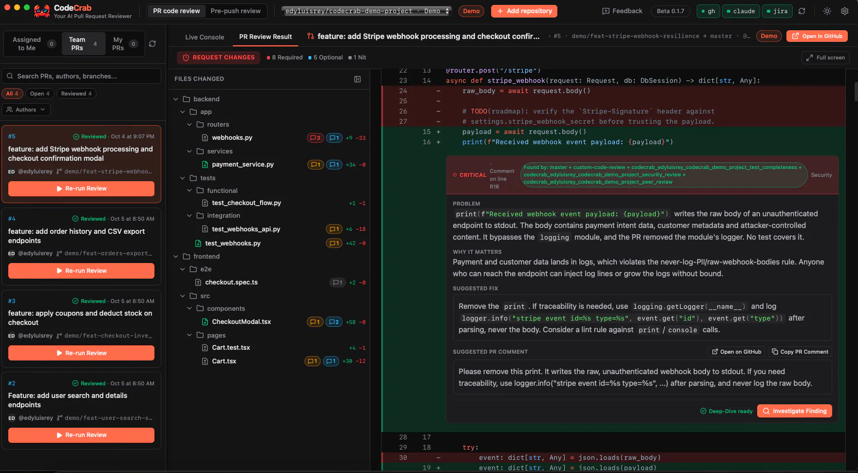
Task: Switch to Pre-push review tab
Action: click(x=235, y=11)
